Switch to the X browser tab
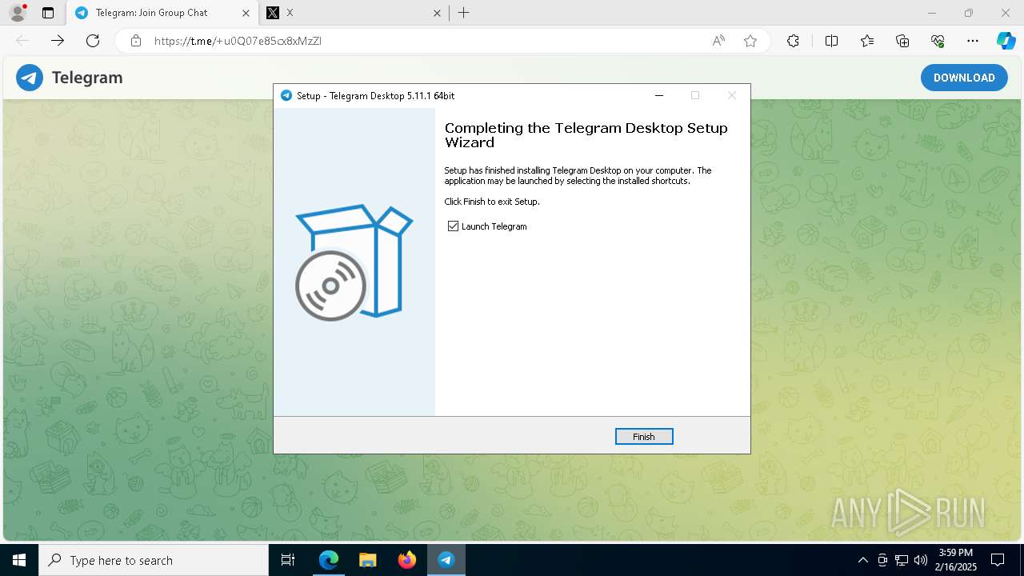1024x576 pixels. tap(352, 13)
